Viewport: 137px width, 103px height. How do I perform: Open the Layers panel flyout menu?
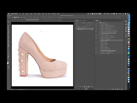click(x=94, y=21)
